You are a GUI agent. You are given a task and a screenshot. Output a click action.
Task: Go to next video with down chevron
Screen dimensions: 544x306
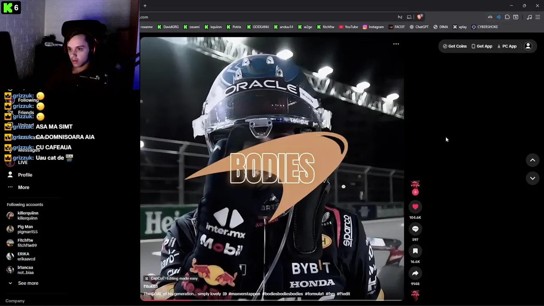pyautogui.click(x=533, y=178)
